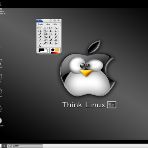Select the Convolve blur droplet tool
148x148 pixels.
pos(40,43)
